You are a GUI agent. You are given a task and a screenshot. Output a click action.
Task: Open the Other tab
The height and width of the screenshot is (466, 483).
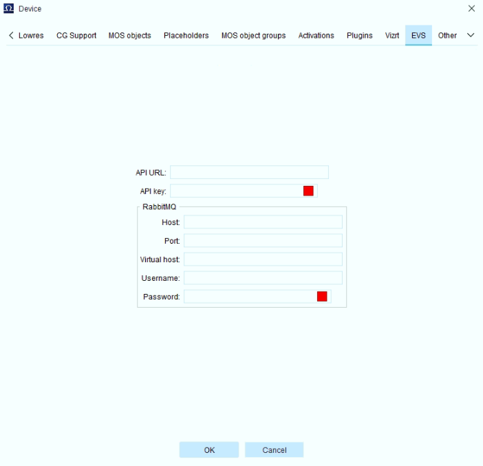click(x=447, y=35)
